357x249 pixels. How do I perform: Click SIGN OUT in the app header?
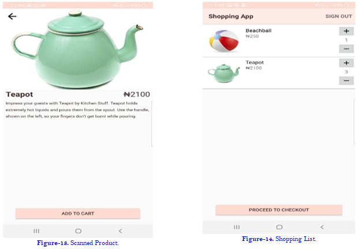click(339, 16)
